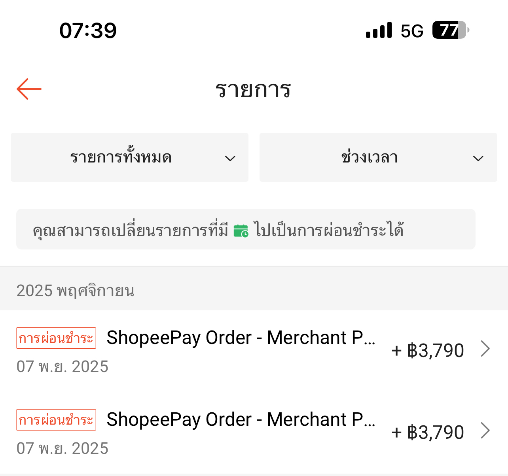Open the รายการทั้งหมด filter dropdown
The image size is (508, 476).
(x=129, y=157)
